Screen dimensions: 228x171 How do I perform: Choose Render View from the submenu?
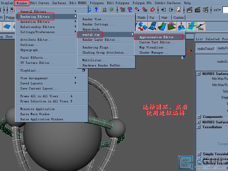[106, 19]
